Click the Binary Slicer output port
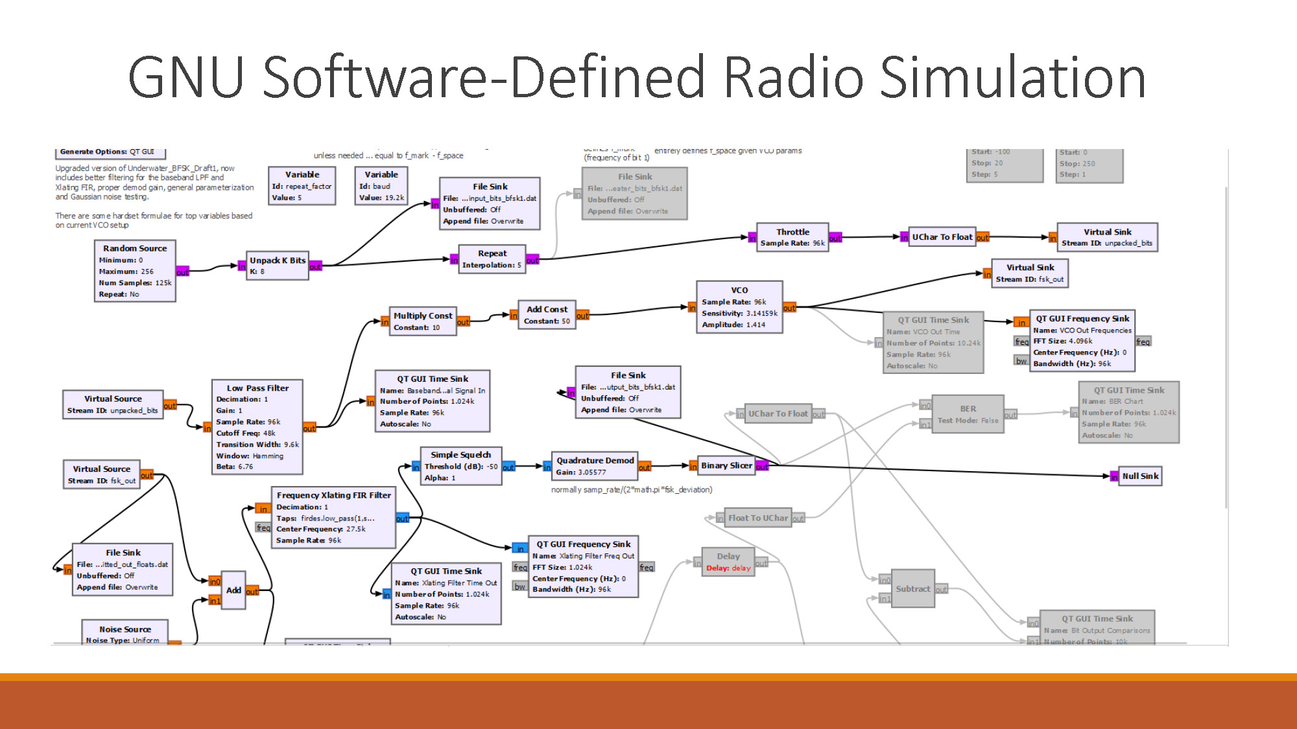This screenshot has height=729, width=1297. (762, 466)
